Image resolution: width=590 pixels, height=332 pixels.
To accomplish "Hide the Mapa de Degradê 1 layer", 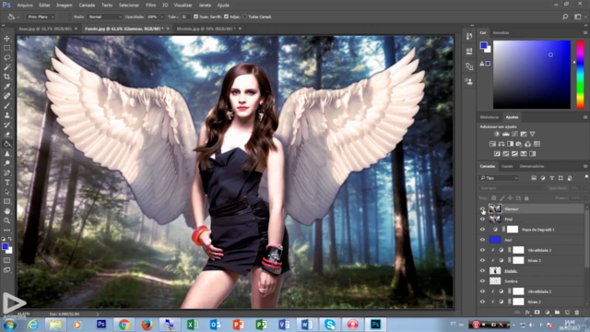I will click(x=482, y=230).
